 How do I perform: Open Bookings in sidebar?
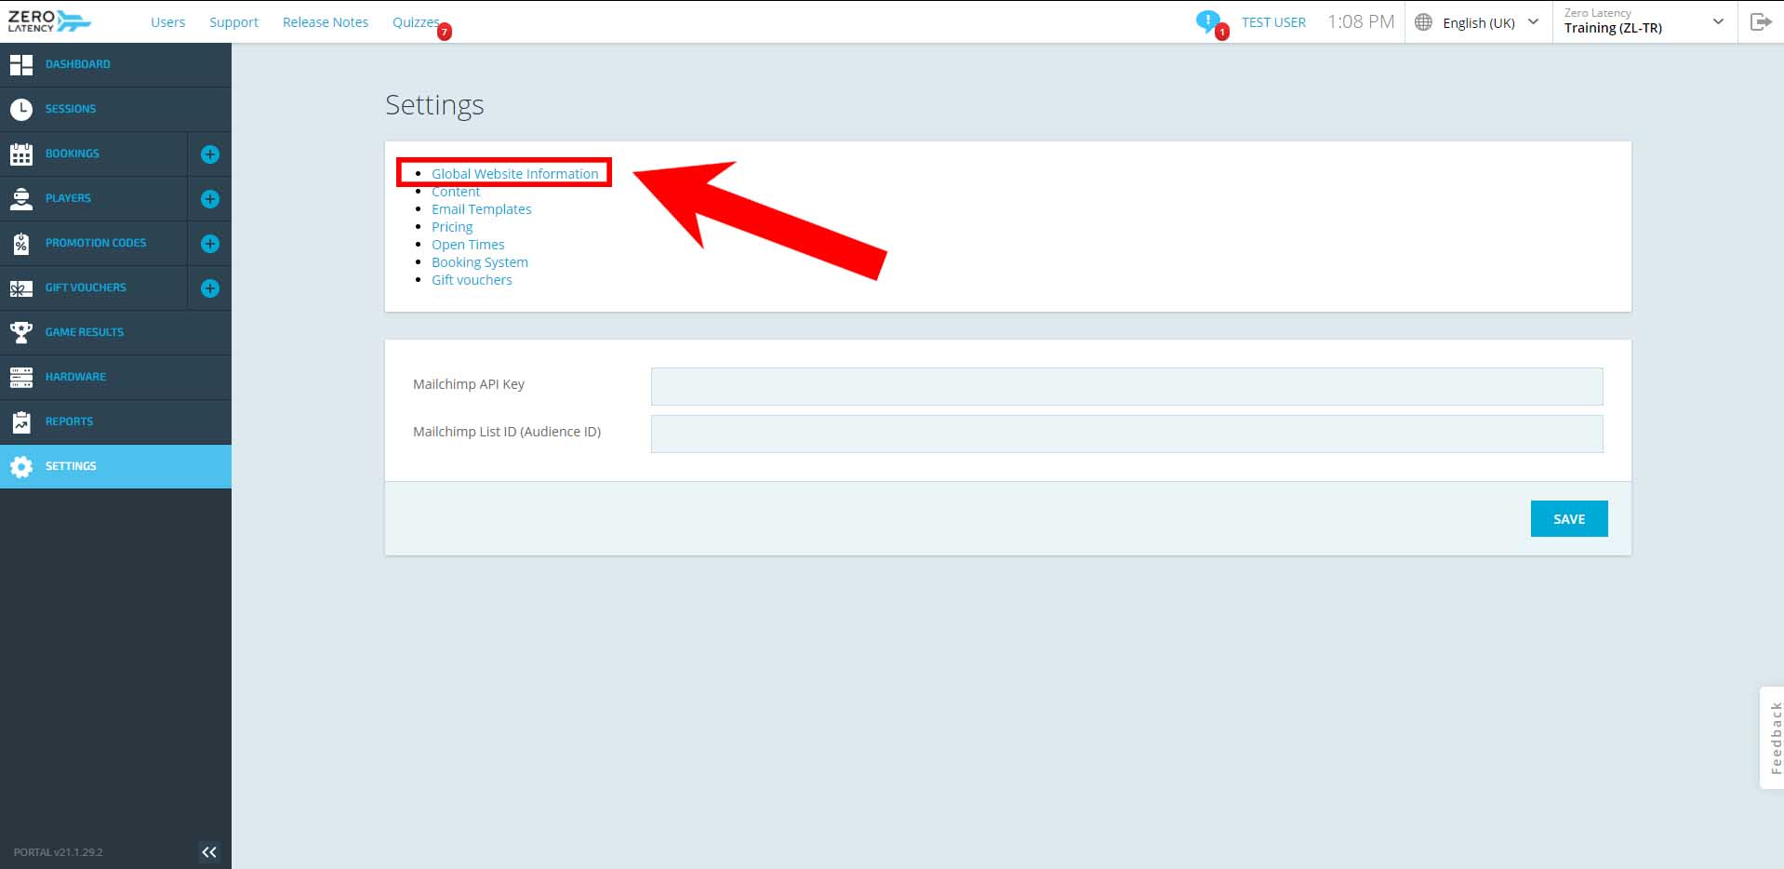point(73,154)
